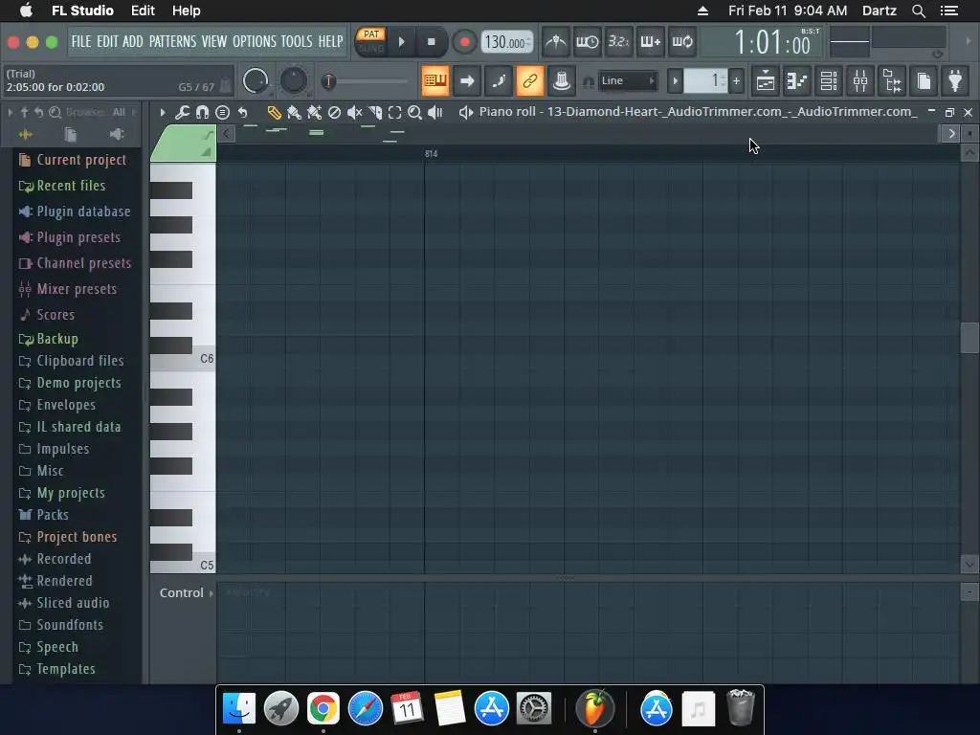Toggle step editing arrow button
The height and width of the screenshot is (735, 980).
click(x=467, y=80)
